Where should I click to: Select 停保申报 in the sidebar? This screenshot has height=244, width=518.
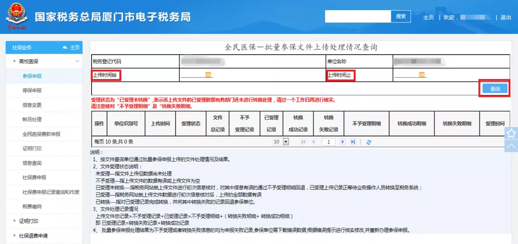point(32,91)
